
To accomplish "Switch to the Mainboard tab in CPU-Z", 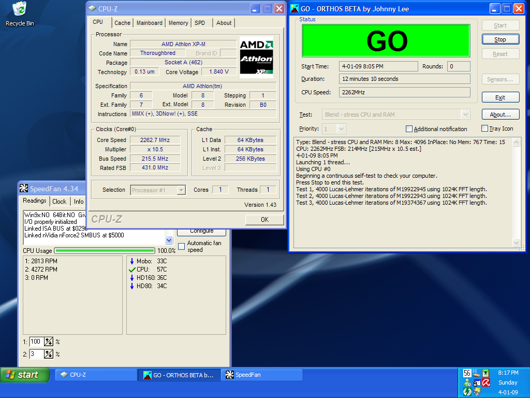I will (150, 23).
